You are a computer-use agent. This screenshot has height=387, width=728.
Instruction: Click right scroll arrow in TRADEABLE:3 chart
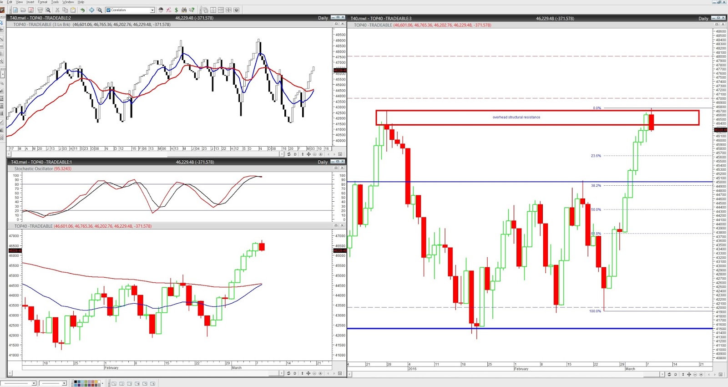[662, 375]
